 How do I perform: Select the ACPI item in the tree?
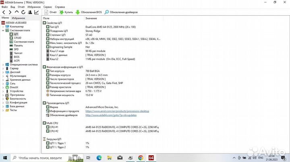[x=14, y=61]
